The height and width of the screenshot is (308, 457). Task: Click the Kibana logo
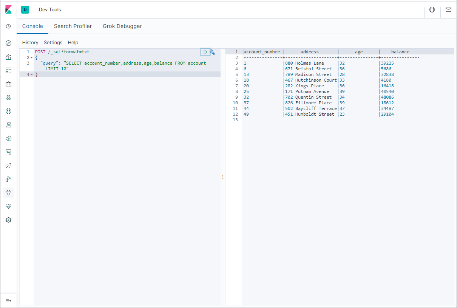pyautogui.click(x=8, y=9)
